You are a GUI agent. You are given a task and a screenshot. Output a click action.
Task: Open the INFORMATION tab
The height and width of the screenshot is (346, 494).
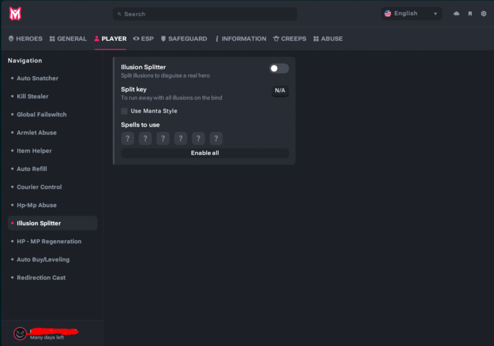(x=241, y=39)
